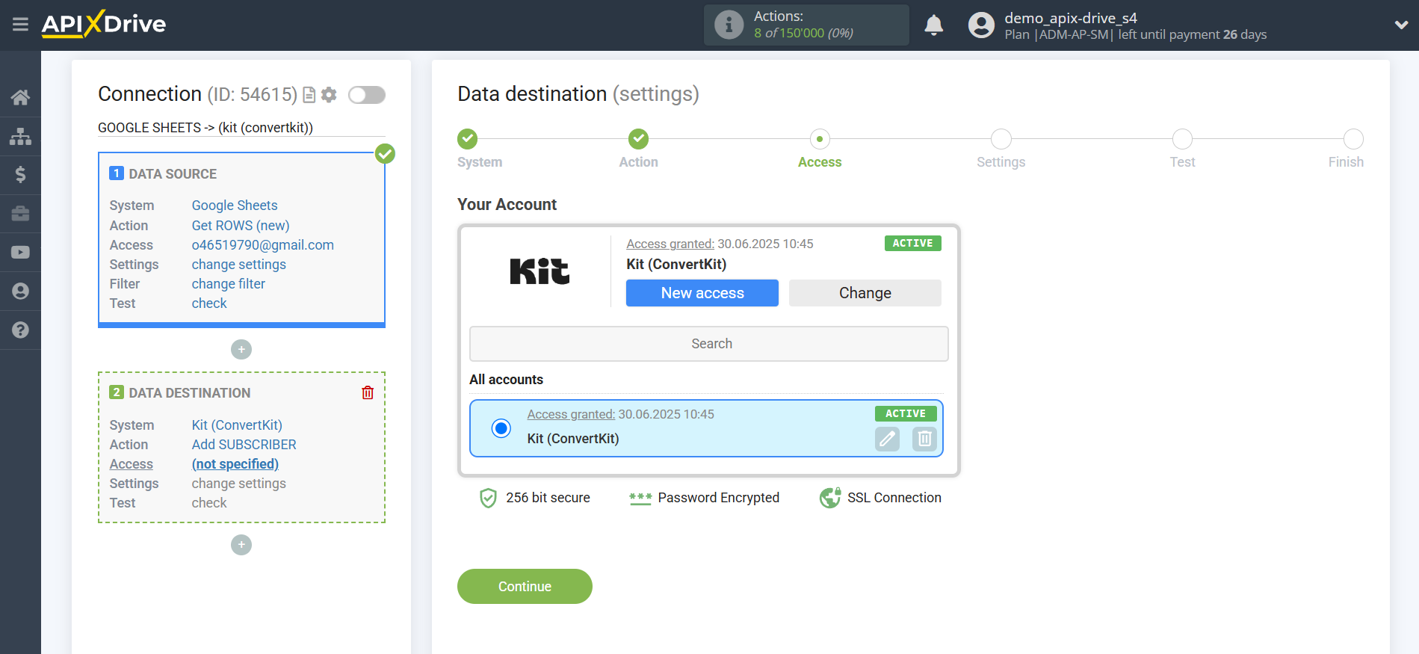Click the Actions 8 of 150'000 counter
Image resolution: width=1419 pixels, height=654 pixels.
(x=803, y=33)
